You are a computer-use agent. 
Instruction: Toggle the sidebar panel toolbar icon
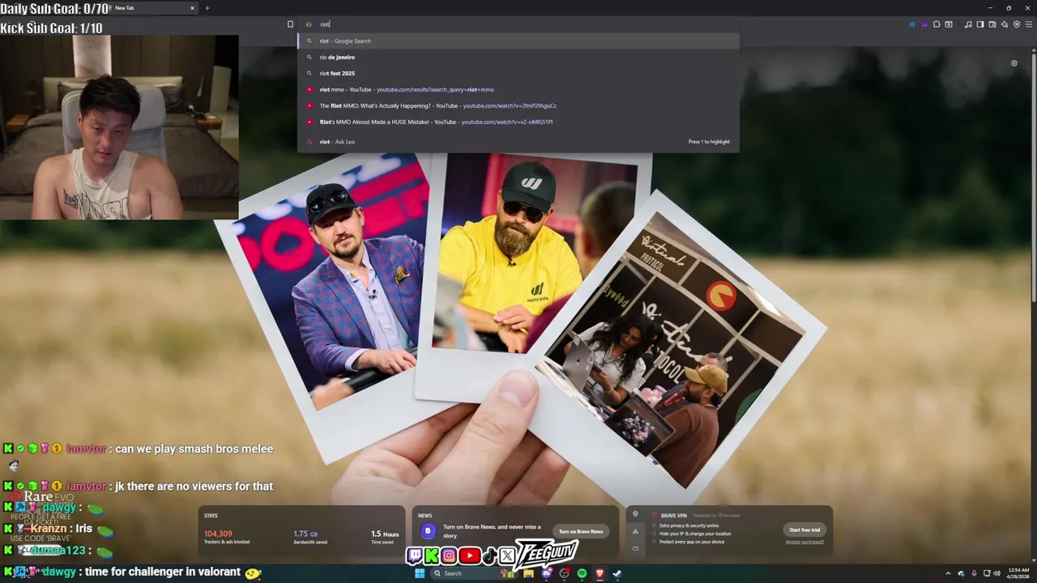coord(980,24)
